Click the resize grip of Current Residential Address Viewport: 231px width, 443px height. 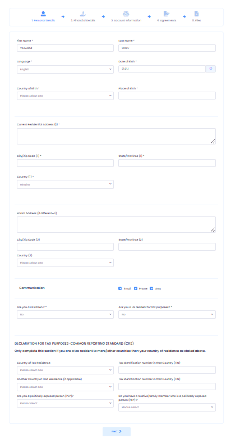point(213,142)
